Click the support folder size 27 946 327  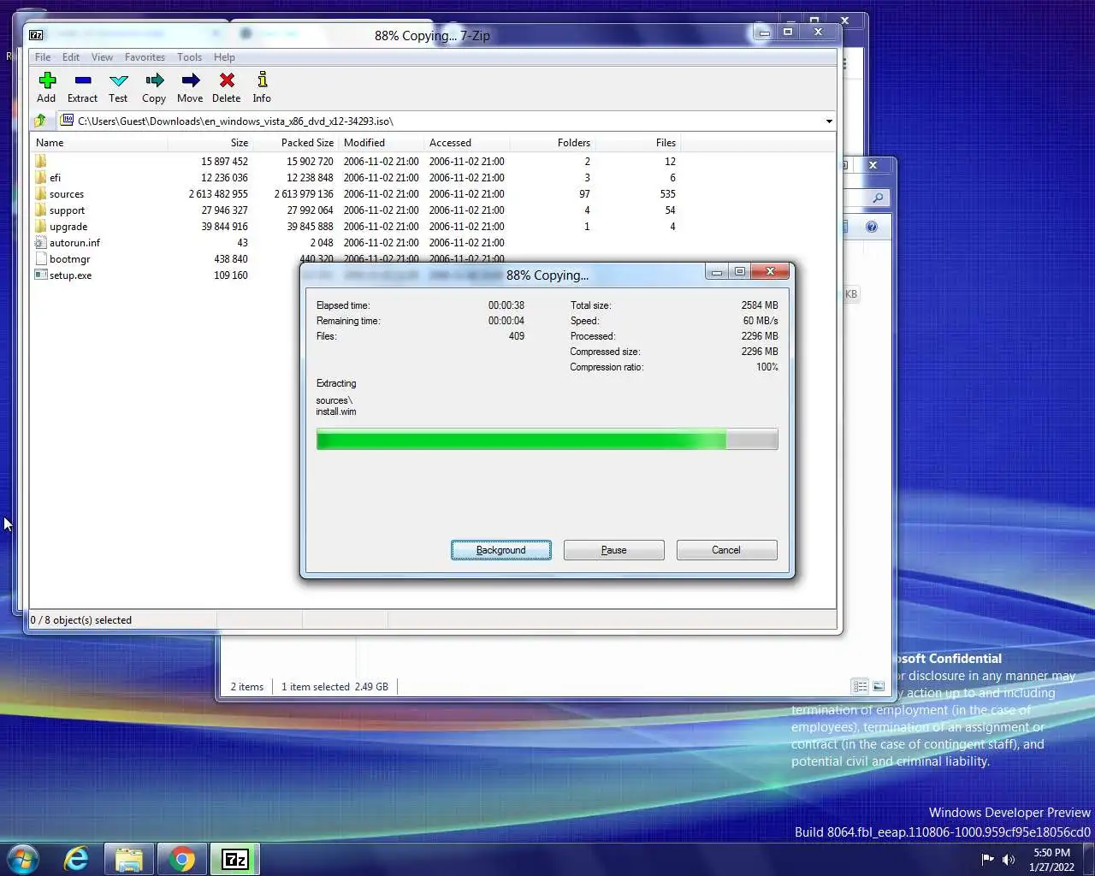225,210
